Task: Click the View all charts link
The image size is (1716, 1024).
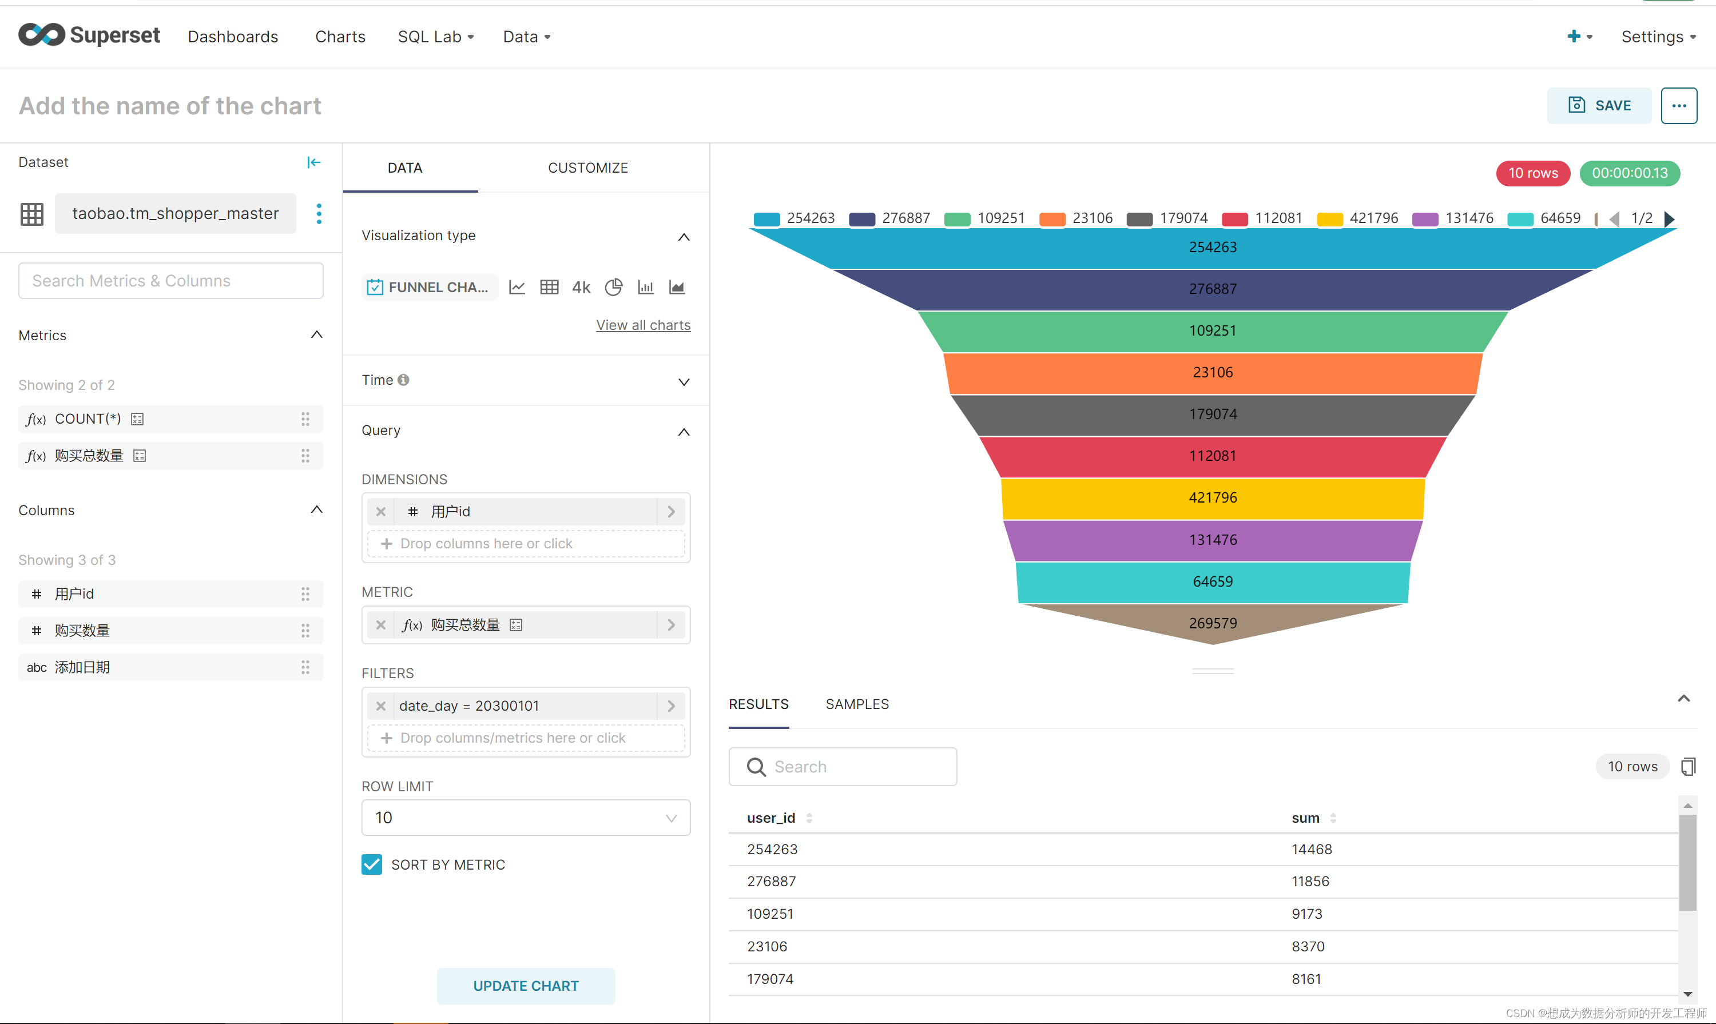Action: tap(643, 324)
